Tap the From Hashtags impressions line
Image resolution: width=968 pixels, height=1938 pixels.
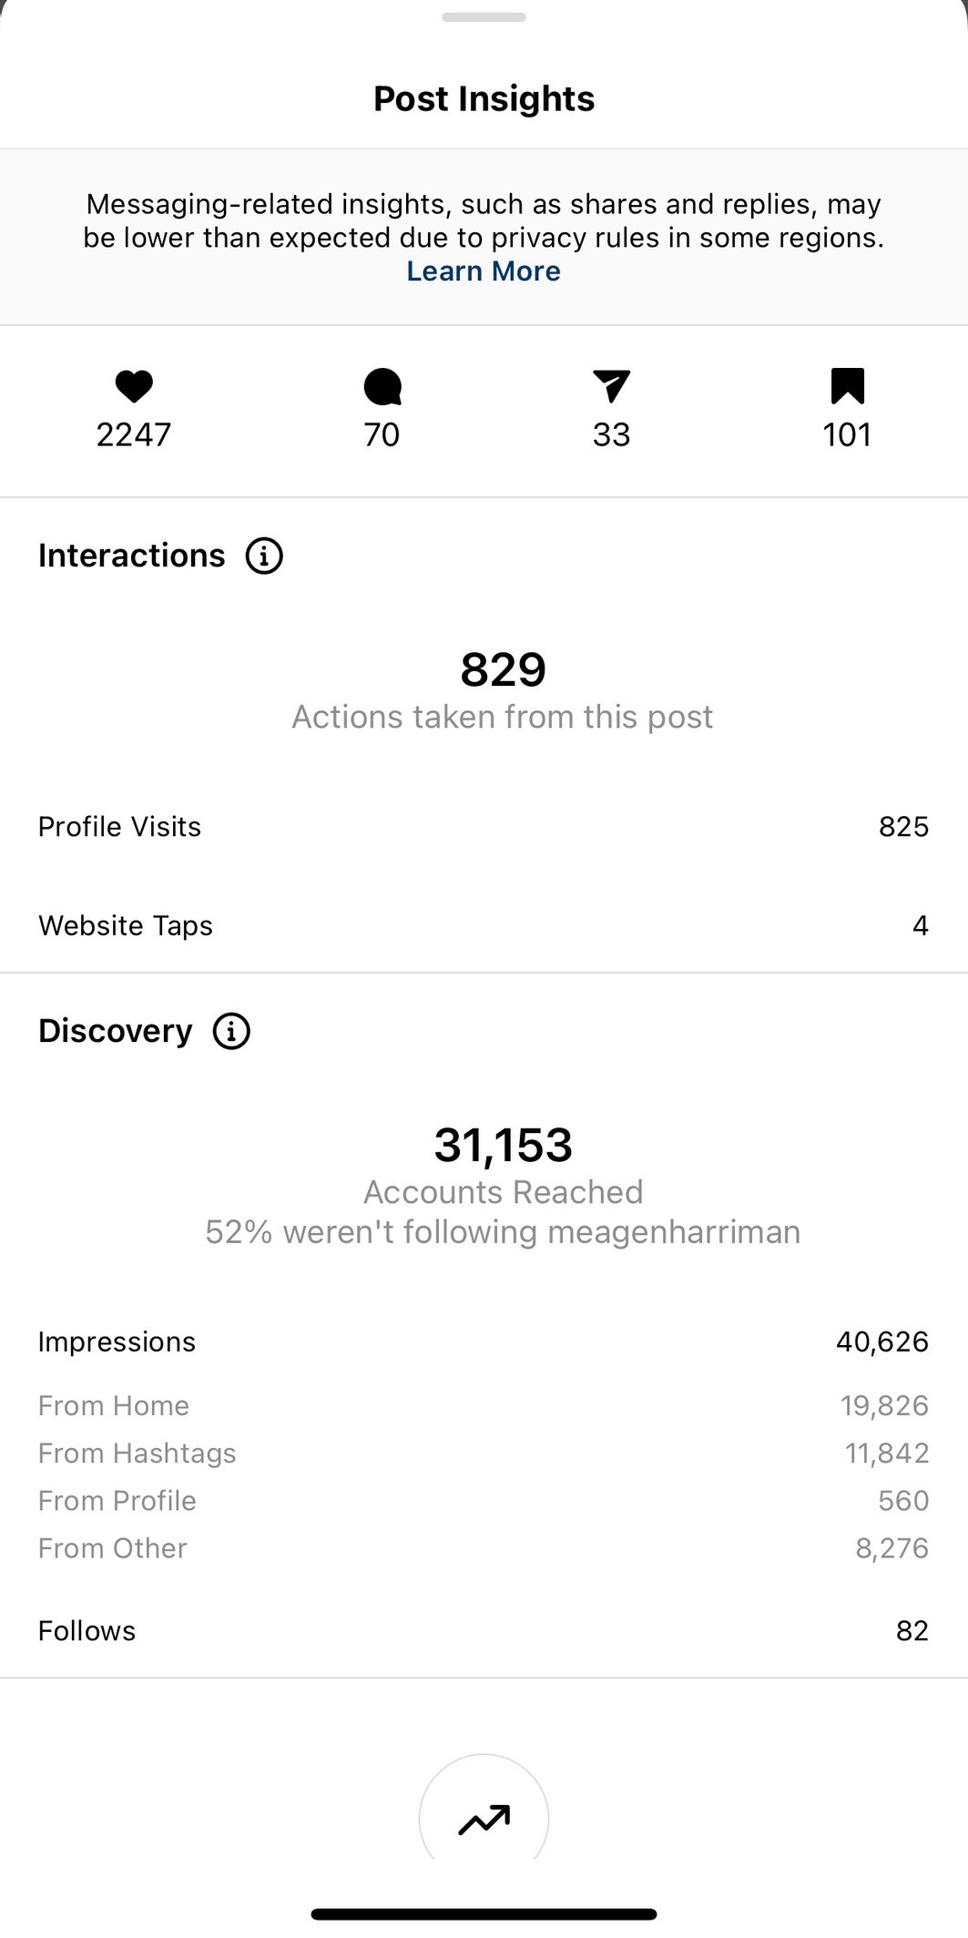484,1453
